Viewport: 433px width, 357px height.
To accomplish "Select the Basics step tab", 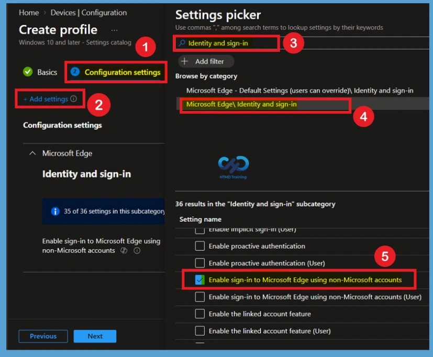I will 47,72.
